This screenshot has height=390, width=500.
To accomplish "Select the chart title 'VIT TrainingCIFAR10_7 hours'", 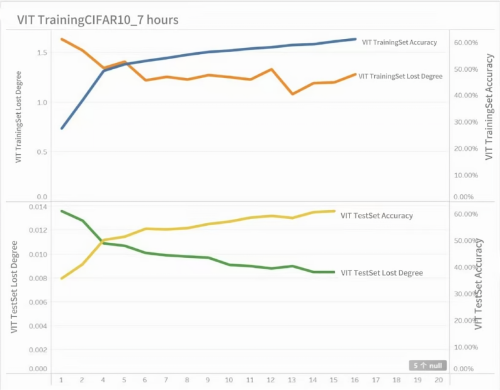I will coord(98,20).
